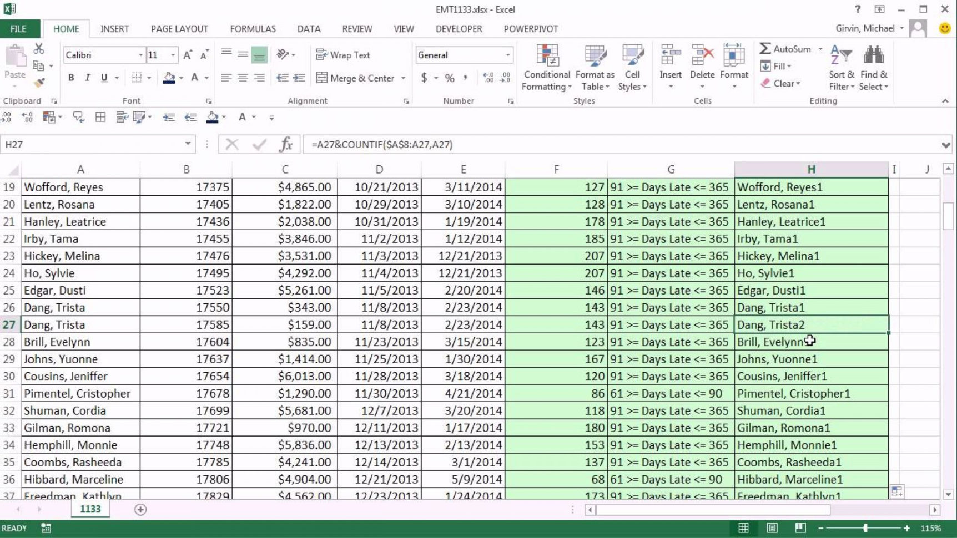Click the Insert Function fx button
The image size is (957, 538).
pos(285,144)
